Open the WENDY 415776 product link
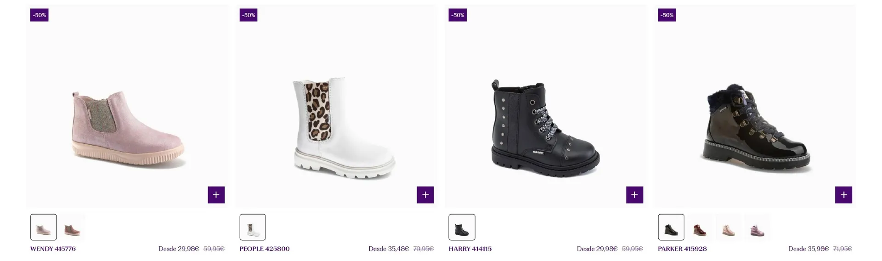Viewport: 882px width, 261px height. click(53, 249)
